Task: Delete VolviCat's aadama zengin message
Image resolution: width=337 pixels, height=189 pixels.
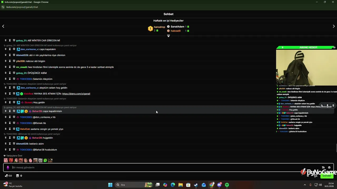Action: point(6,129)
